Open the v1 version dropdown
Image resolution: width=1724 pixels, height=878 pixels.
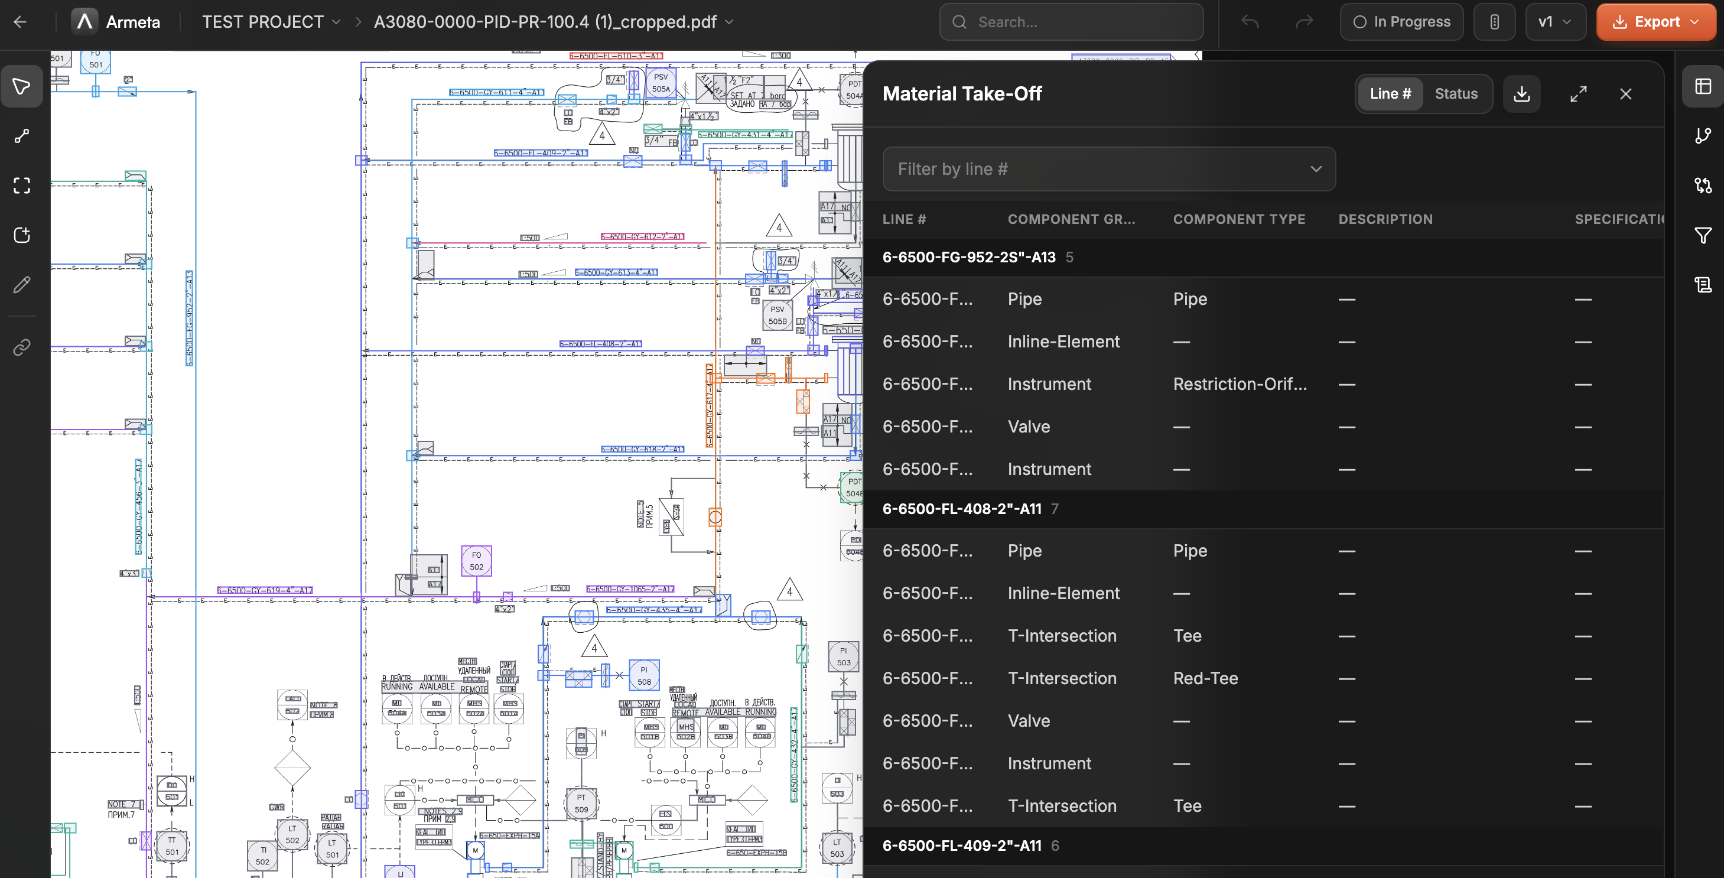pyautogui.click(x=1556, y=22)
